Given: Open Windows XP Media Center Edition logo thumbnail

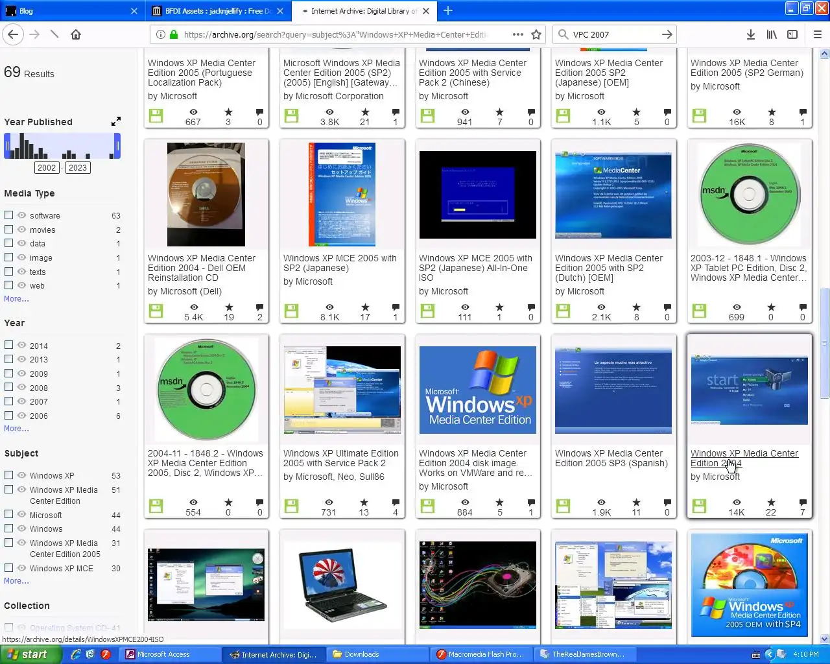Looking at the screenshot, I should coord(478,390).
